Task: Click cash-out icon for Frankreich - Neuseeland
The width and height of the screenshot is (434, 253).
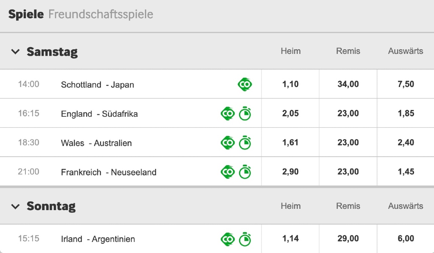Action: 228,172
